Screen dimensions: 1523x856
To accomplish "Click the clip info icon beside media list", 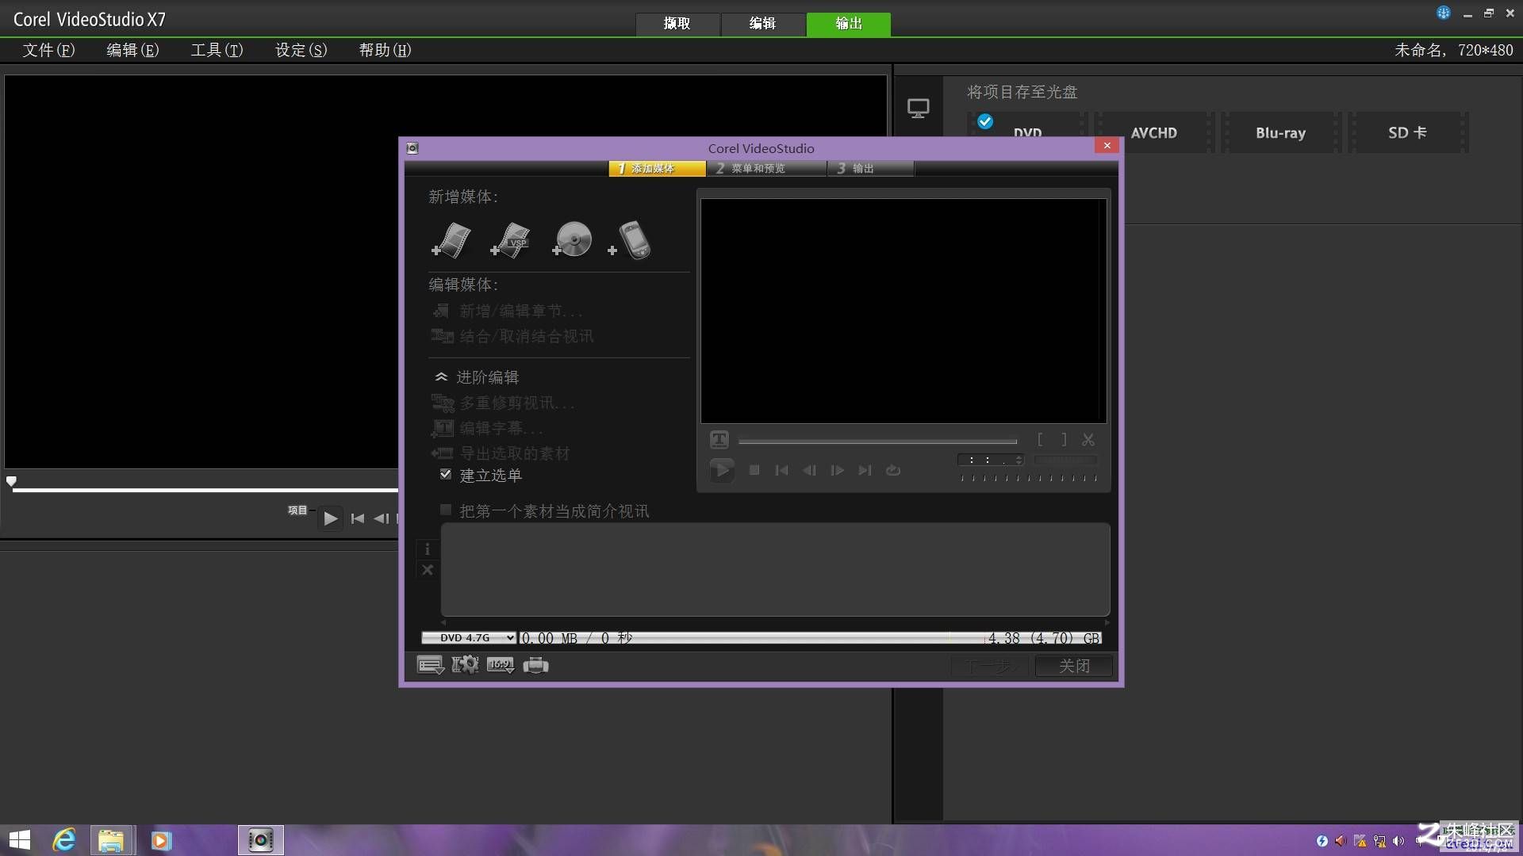I will coord(428,549).
